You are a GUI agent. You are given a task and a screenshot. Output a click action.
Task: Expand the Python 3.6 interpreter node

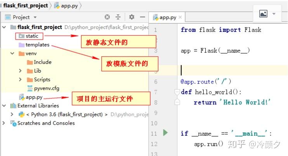pos(12,114)
